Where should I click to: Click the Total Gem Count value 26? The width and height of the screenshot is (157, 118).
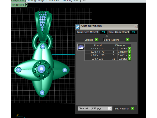pyautogui.click(x=133, y=32)
